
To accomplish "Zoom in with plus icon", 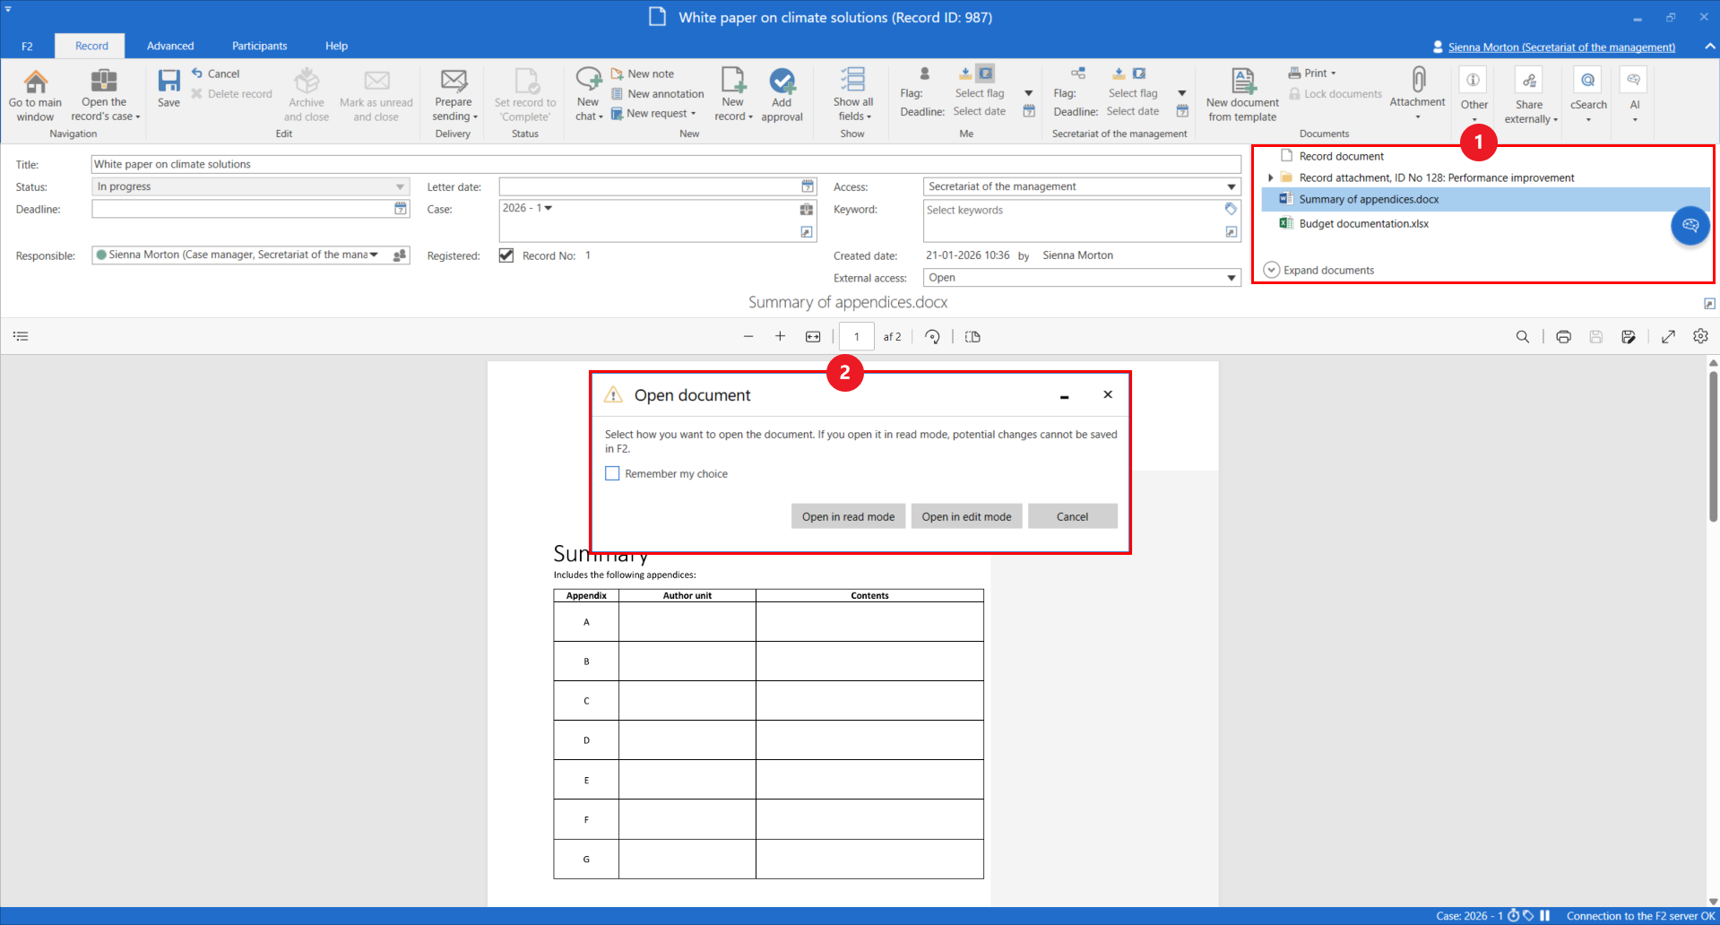I will [780, 336].
